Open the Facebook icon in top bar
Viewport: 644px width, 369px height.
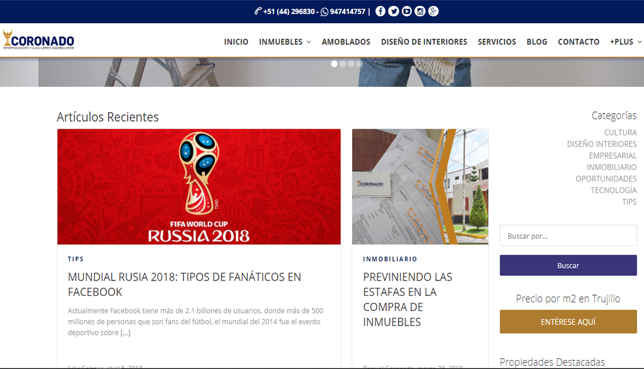pos(380,11)
